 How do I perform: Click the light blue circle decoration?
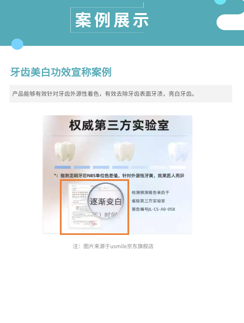17,44
